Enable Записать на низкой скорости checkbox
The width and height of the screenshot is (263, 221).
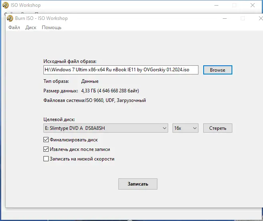click(46, 158)
